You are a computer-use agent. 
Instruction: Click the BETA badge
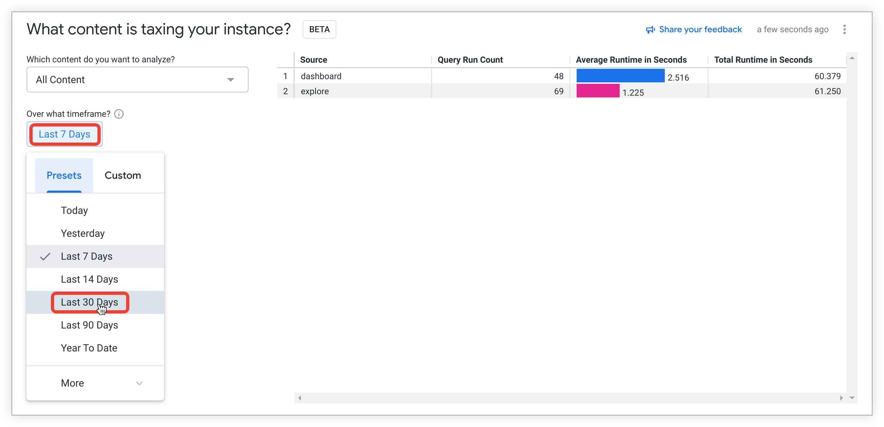tap(319, 29)
